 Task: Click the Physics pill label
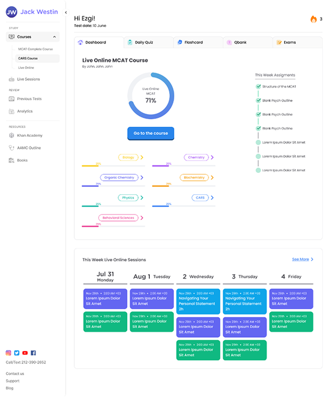click(128, 198)
